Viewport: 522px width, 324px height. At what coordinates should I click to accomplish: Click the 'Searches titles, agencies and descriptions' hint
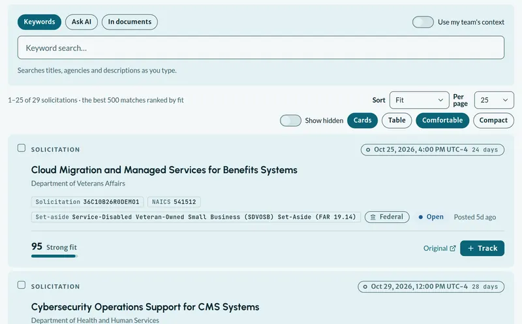97,71
